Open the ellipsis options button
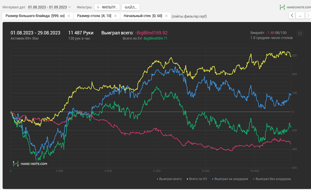This screenshot has width=311, height=190. coord(300,16)
